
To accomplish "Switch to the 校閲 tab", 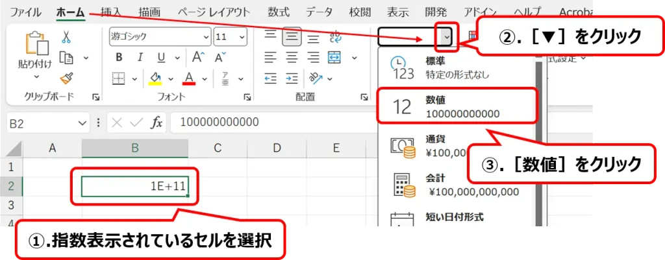I will (x=360, y=12).
